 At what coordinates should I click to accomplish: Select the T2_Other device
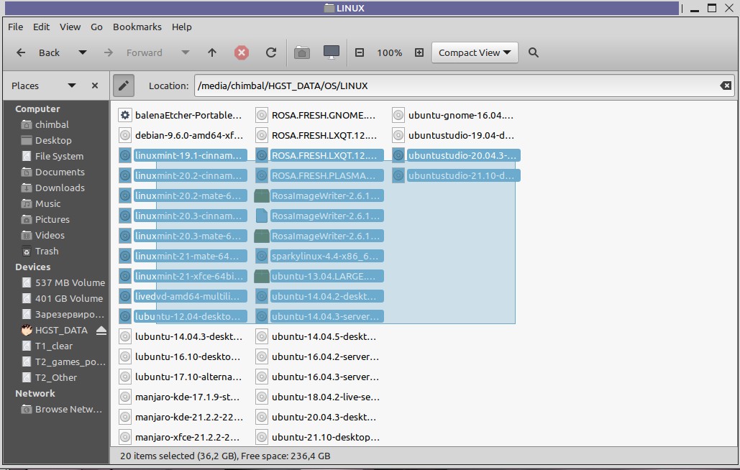tap(55, 377)
